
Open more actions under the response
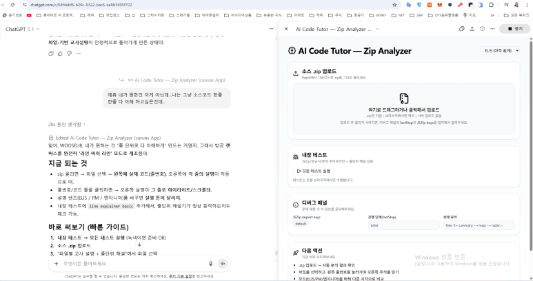tap(79, 53)
